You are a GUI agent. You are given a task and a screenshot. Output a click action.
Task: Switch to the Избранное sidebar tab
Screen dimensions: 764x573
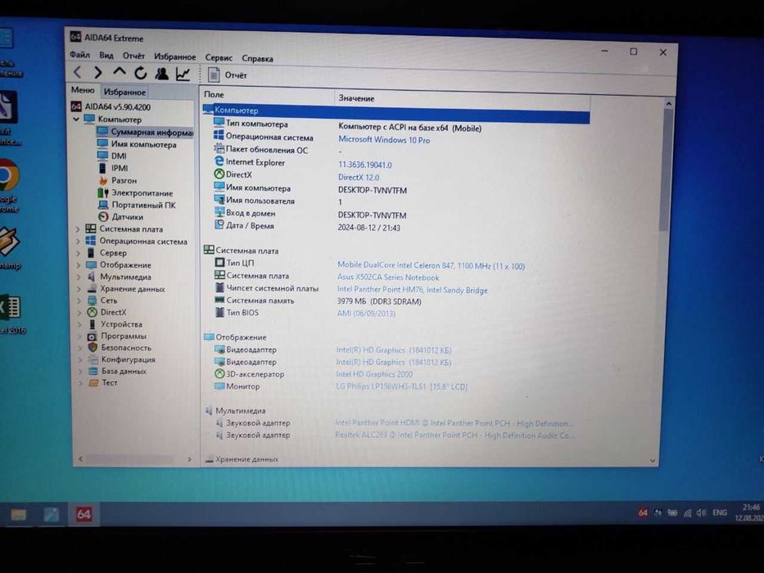[124, 92]
